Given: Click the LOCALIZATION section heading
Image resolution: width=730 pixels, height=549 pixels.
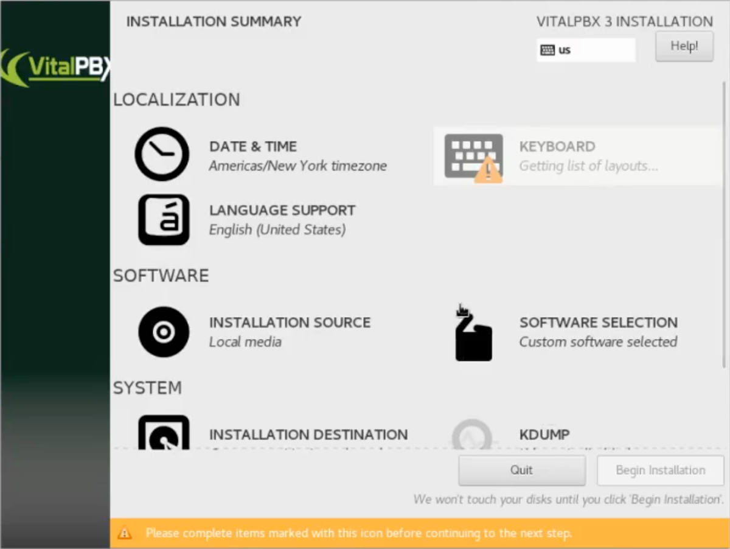Looking at the screenshot, I should 176,100.
